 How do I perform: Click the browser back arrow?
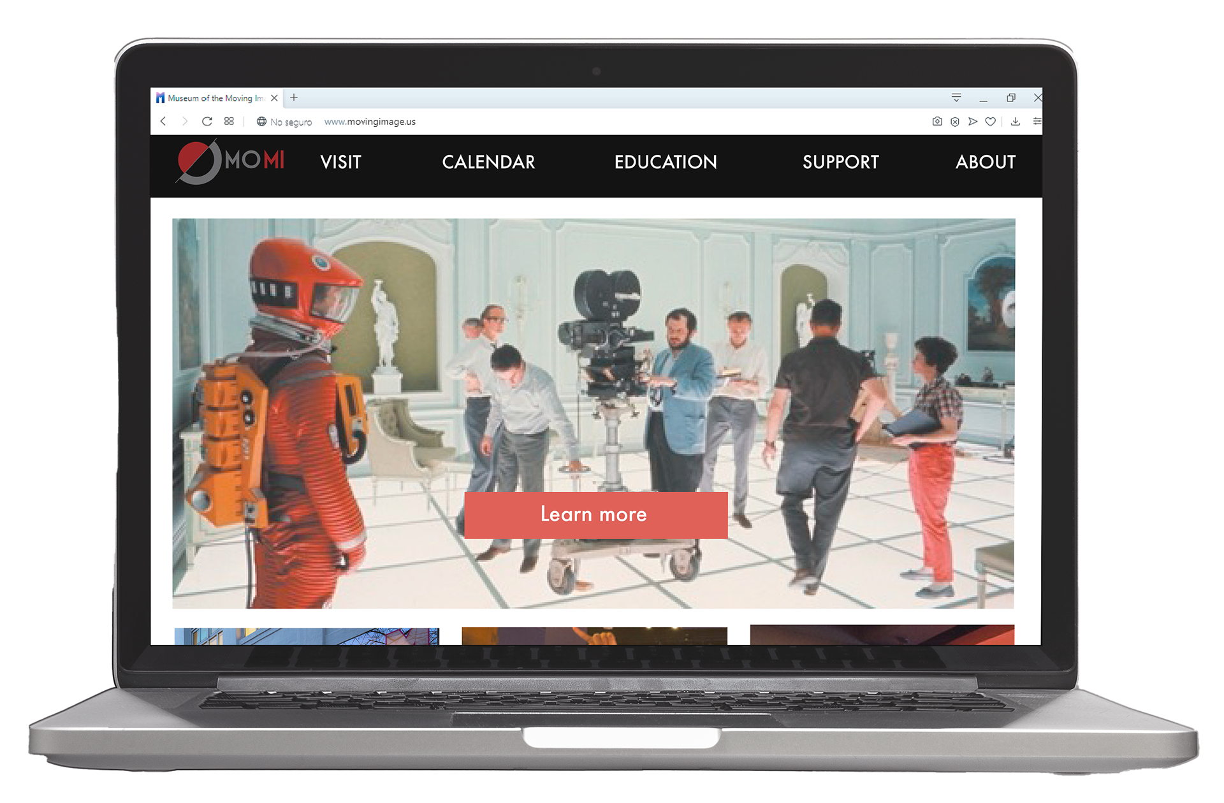pos(163,121)
